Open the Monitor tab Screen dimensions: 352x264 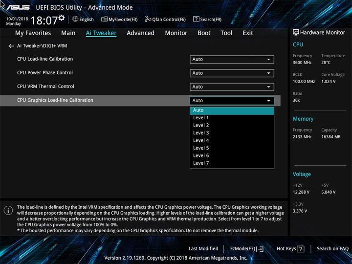click(176, 33)
